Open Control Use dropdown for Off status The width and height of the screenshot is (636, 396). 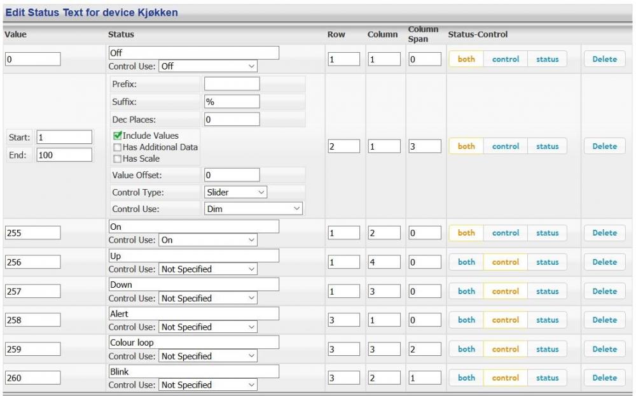[207, 66]
